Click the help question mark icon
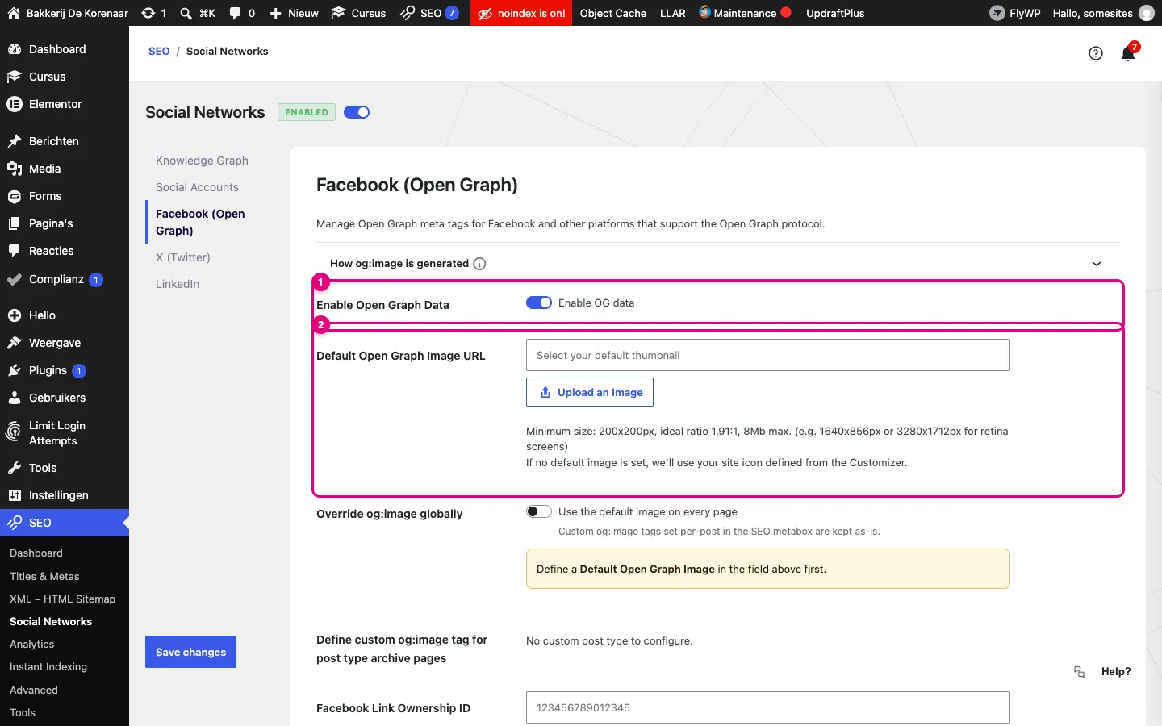 click(x=1096, y=53)
